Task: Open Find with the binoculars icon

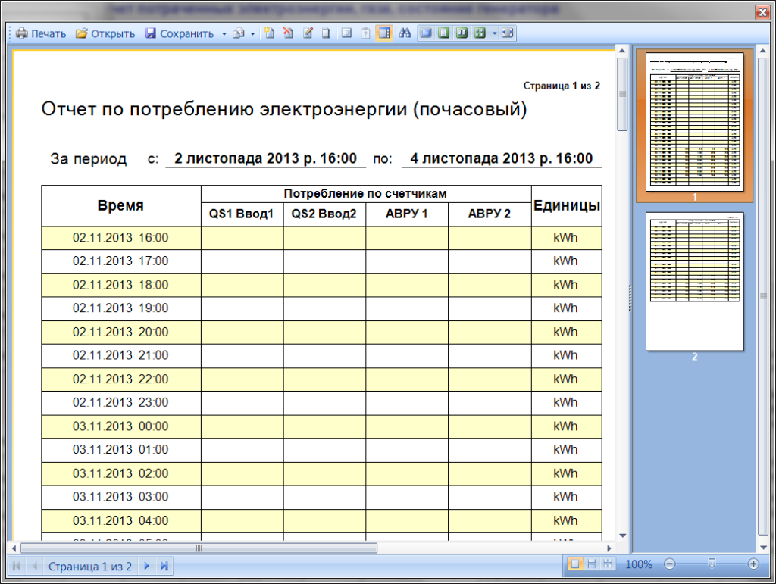Action: pos(405,33)
